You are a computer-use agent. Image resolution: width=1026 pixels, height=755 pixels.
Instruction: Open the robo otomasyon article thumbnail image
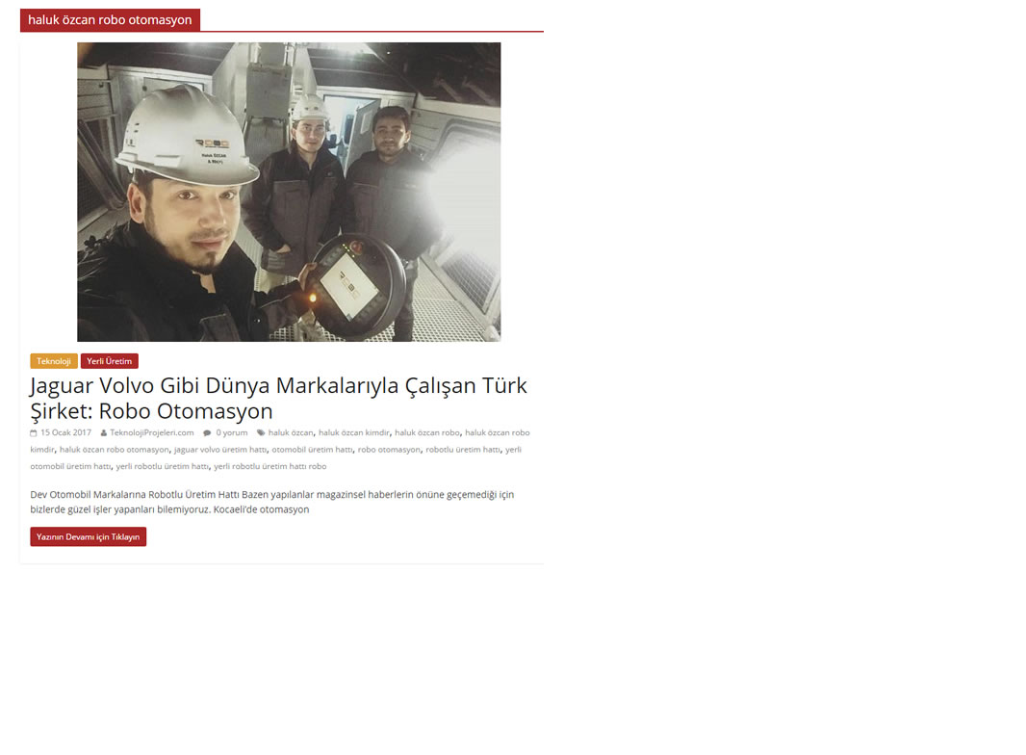coord(289,192)
